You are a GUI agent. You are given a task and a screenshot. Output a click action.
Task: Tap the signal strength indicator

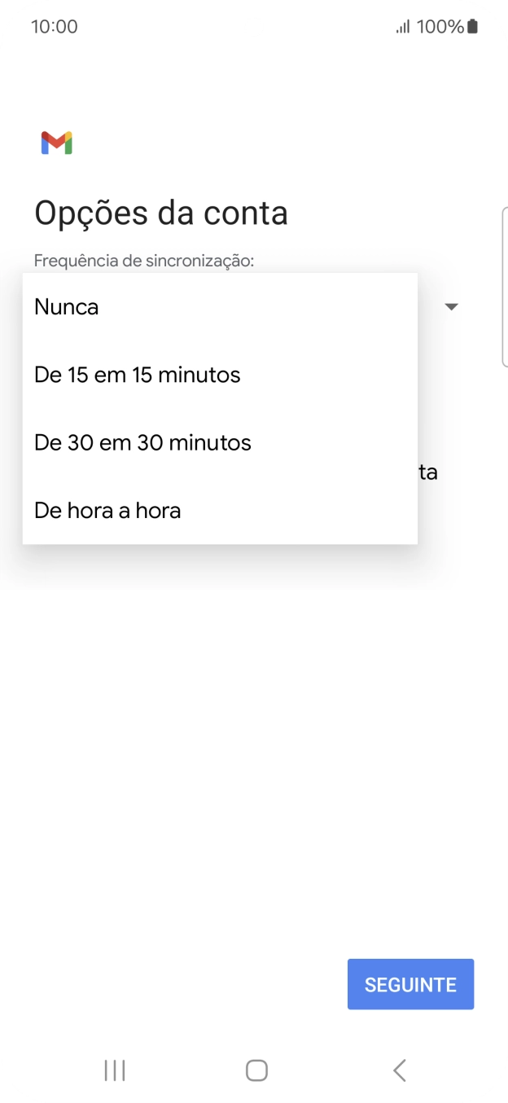click(402, 26)
